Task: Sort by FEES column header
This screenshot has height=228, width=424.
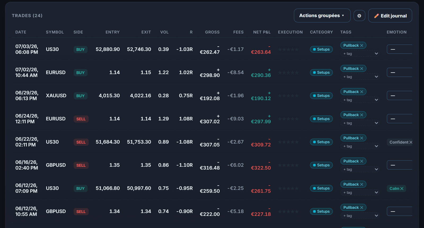Action: click(x=238, y=32)
